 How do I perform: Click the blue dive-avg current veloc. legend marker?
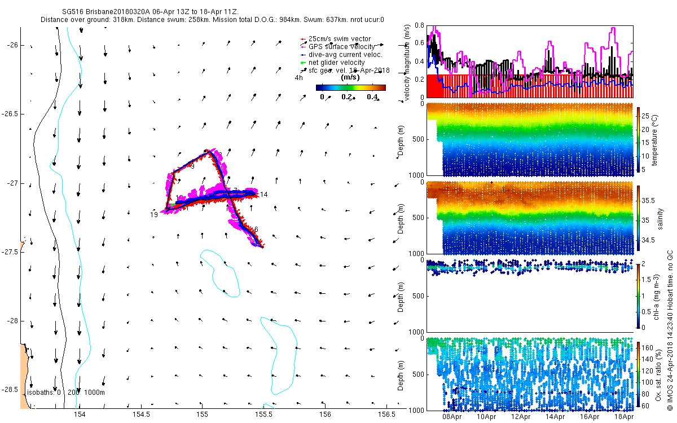click(304, 55)
